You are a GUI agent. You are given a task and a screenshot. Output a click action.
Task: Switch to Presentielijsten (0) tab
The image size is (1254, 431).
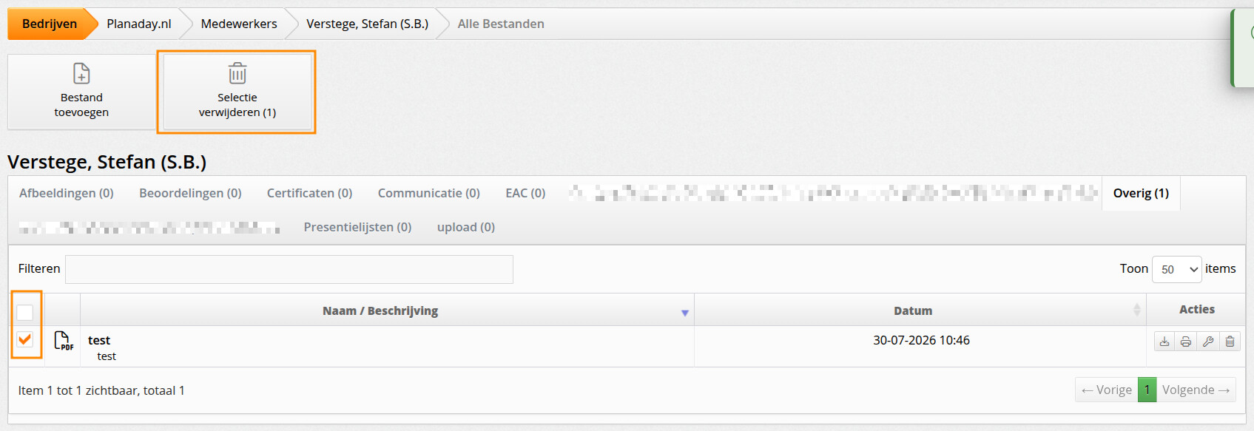click(357, 227)
